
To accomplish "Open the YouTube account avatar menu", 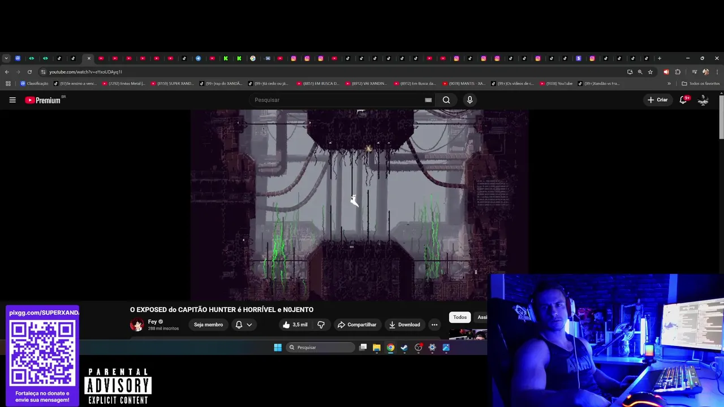I will pos(704,100).
